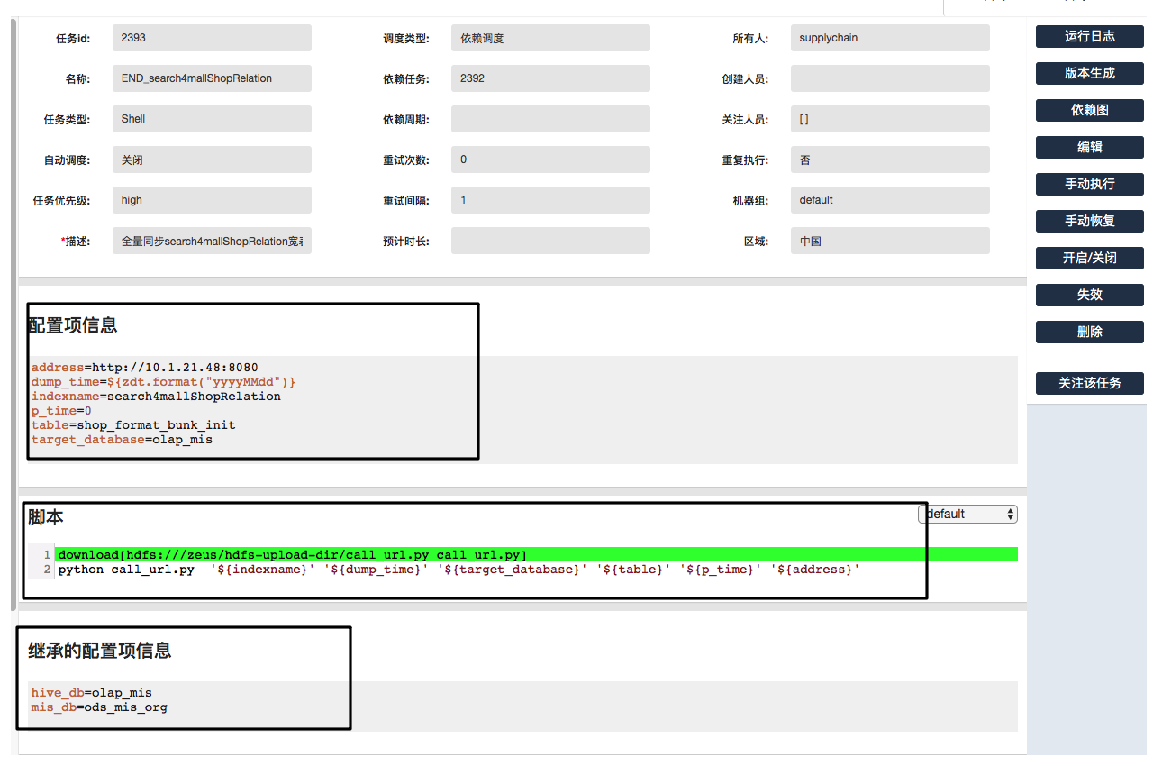Click the vertical scrollbar on left edge

(13, 315)
